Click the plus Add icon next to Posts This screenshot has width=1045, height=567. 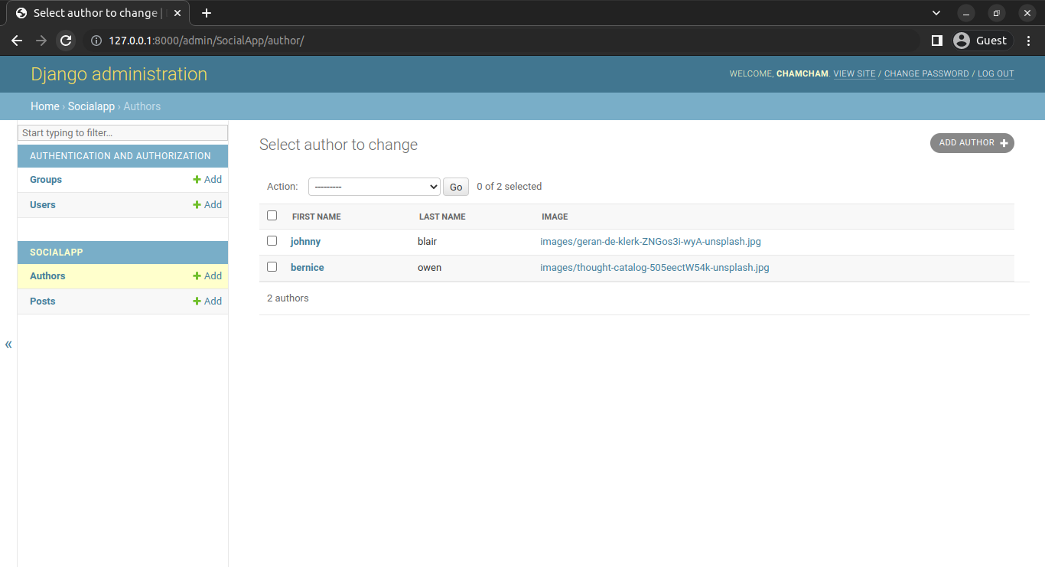[197, 301]
